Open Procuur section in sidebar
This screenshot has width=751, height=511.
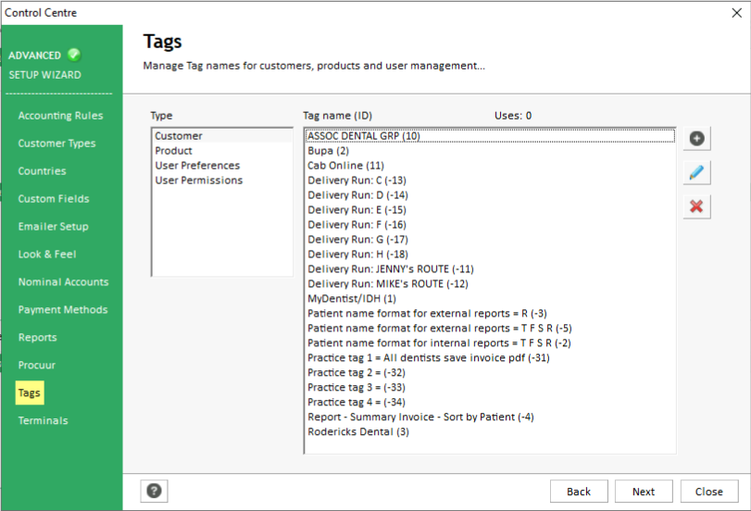(x=36, y=365)
